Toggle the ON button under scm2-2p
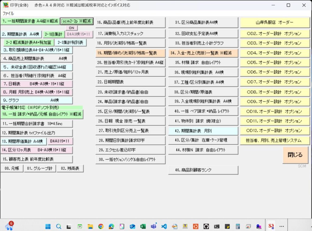312x231 pixels. (72, 28)
